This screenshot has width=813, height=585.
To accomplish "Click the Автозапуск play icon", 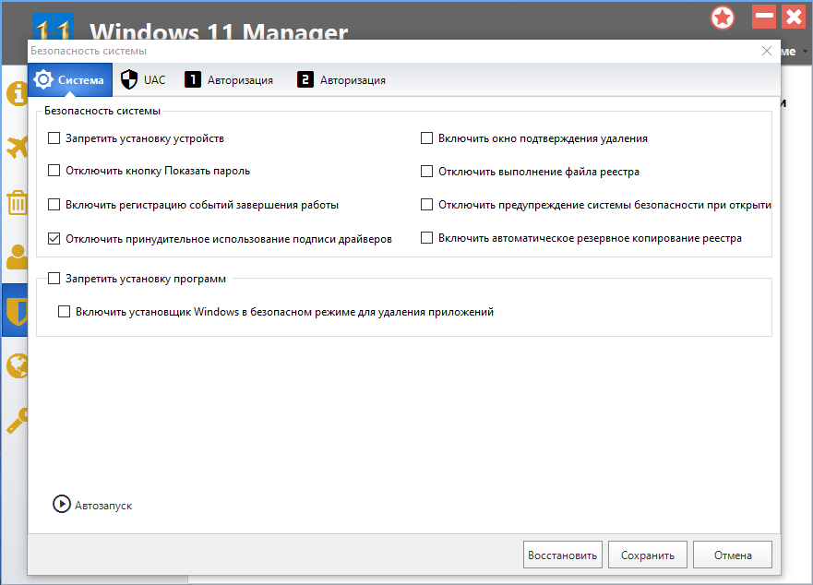I will tap(62, 504).
